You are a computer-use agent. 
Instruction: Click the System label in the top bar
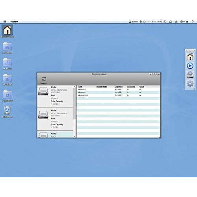[14, 22]
